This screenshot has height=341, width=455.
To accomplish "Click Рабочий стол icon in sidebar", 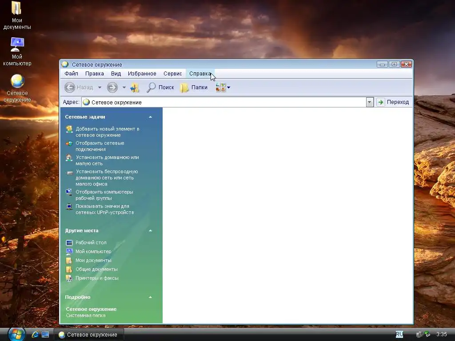I will 69,243.
